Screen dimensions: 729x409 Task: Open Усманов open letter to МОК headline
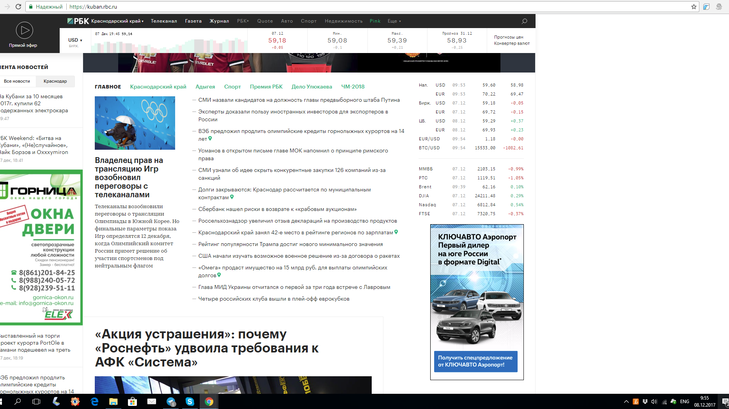(x=293, y=154)
